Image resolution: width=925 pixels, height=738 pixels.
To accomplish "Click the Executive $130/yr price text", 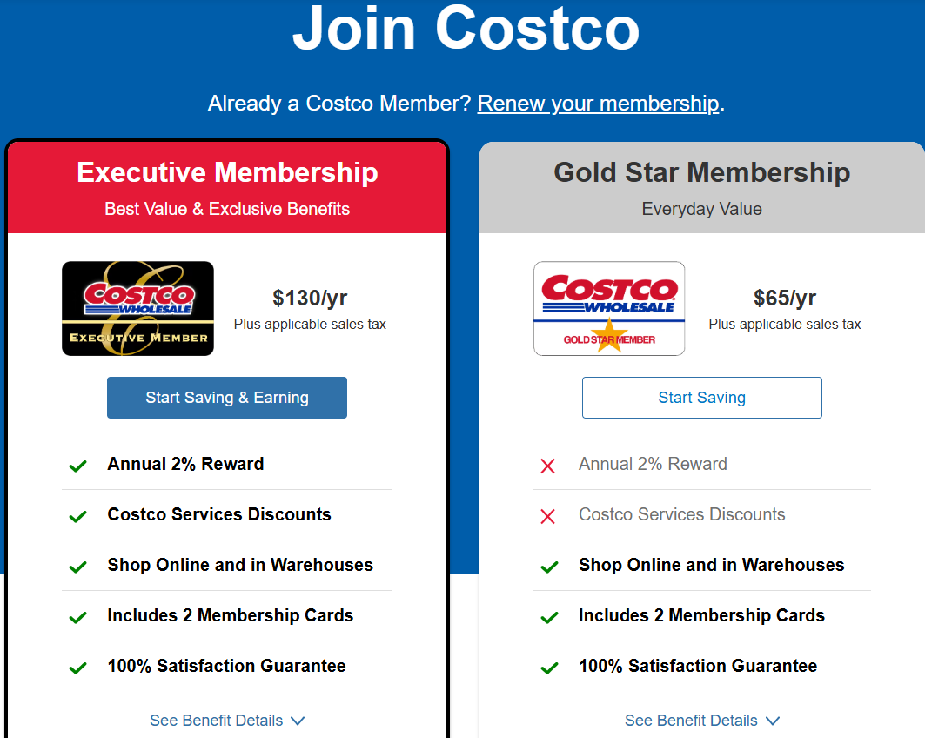I will tap(310, 299).
